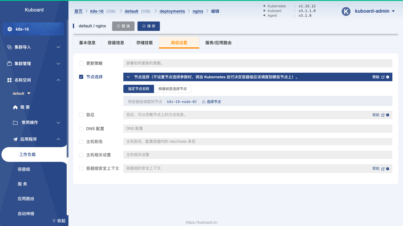This screenshot has height=226, width=403.
Task: Open 工作负载 in sidebar
Action: 34,154
